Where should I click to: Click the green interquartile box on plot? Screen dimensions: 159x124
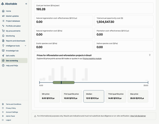coord(64,82)
